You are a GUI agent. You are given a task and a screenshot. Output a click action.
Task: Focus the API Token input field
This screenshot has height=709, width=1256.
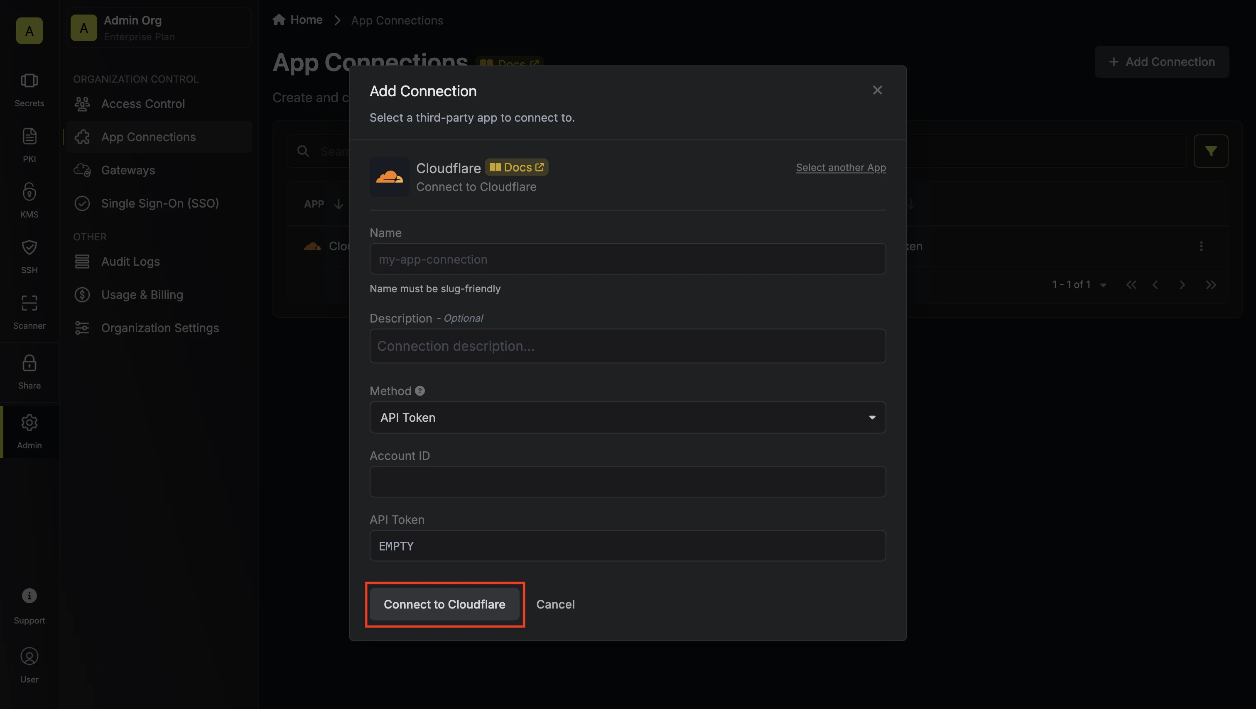628,546
